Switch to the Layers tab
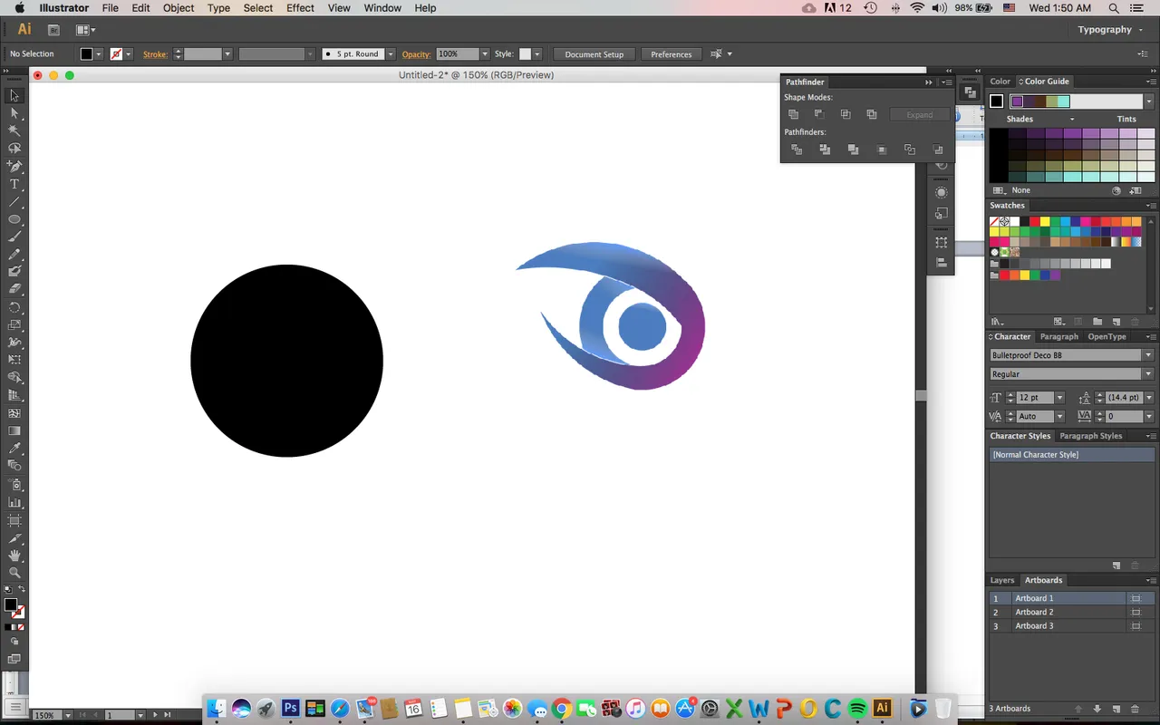The height and width of the screenshot is (725, 1160). (1002, 580)
